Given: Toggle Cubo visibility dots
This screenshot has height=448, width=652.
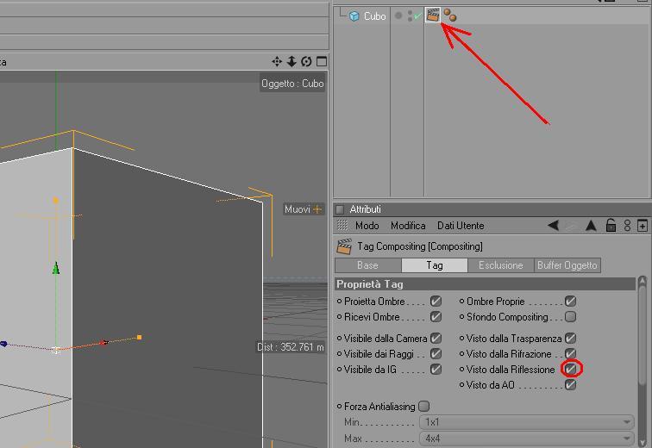Looking at the screenshot, I should pyautogui.click(x=410, y=16).
